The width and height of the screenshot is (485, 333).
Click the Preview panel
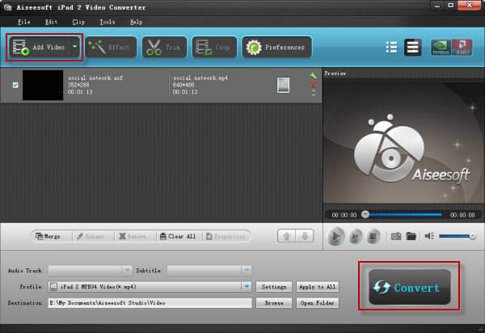[x=403, y=143]
